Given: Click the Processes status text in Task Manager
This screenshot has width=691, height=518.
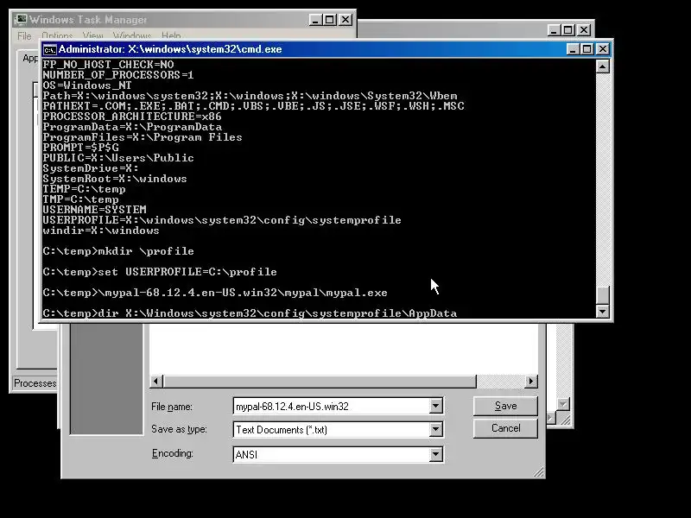Looking at the screenshot, I should pos(35,383).
